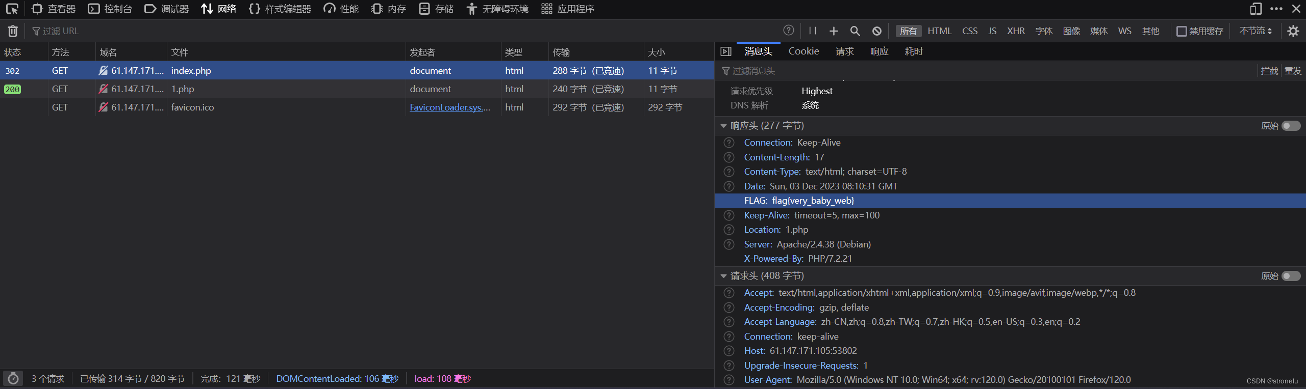This screenshot has width=1306, height=389.
Task: Open help icon for Host header
Action: (729, 351)
